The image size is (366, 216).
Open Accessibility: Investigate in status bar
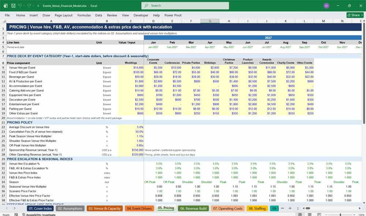(x=39, y=215)
